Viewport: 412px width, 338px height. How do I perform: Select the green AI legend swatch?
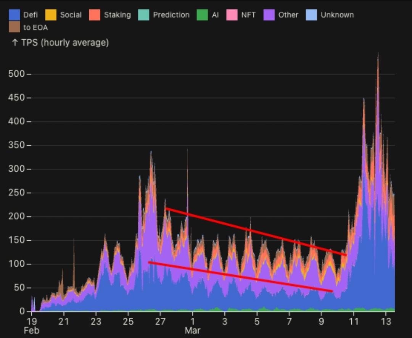(x=202, y=15)
